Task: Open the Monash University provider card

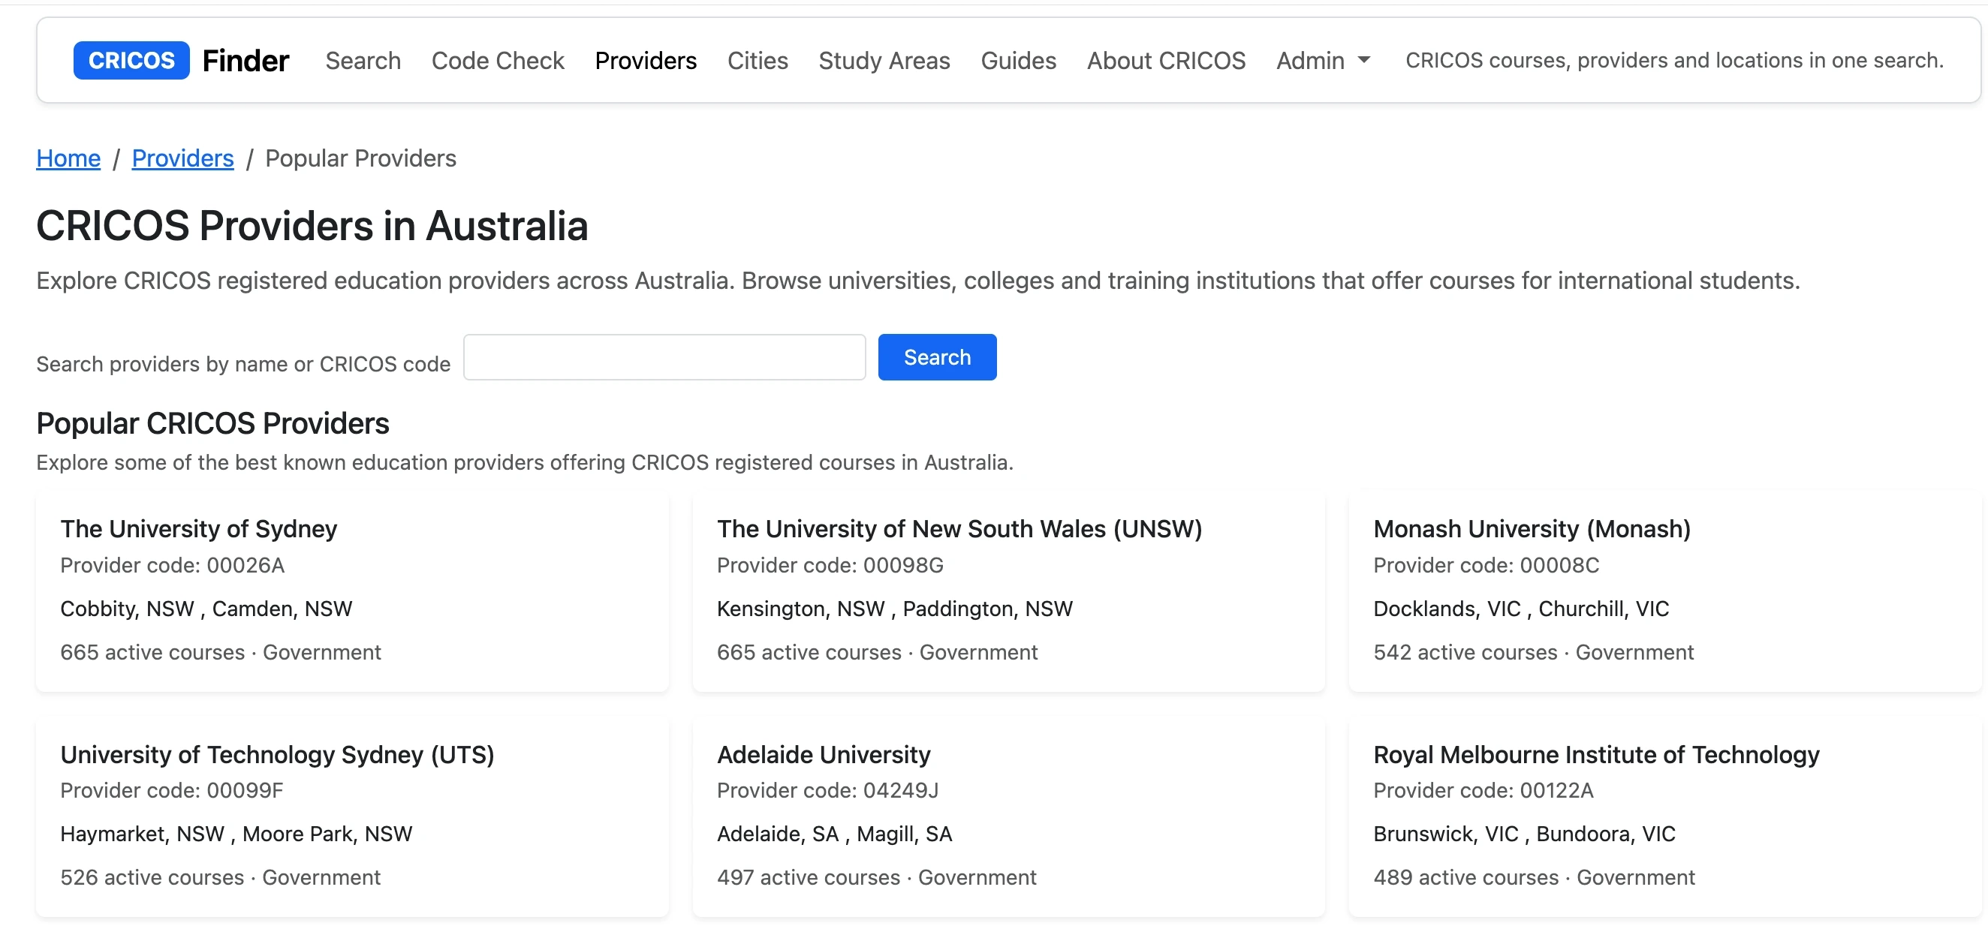Action: tap(1665, 592)
